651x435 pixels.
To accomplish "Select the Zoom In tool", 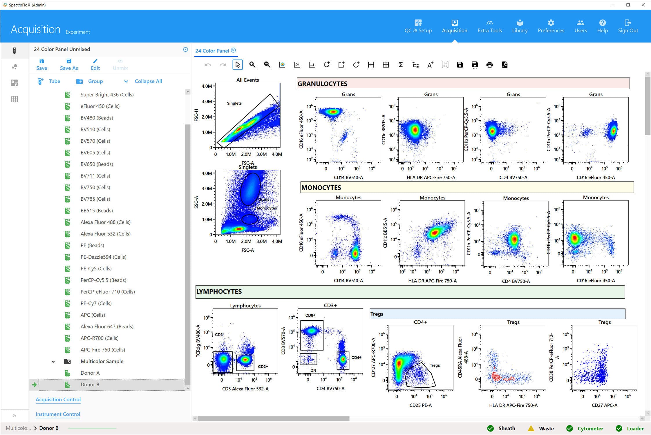I will (x=252, y=65).
